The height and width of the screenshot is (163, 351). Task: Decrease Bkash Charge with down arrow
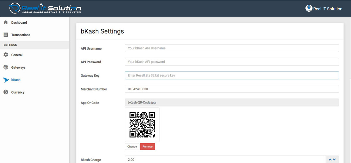[x=334, y=160]
